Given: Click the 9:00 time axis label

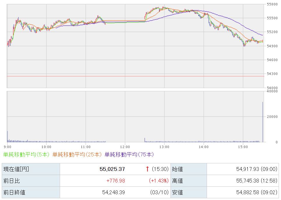Looking at the screenshot, I should [x=8, y=146].
